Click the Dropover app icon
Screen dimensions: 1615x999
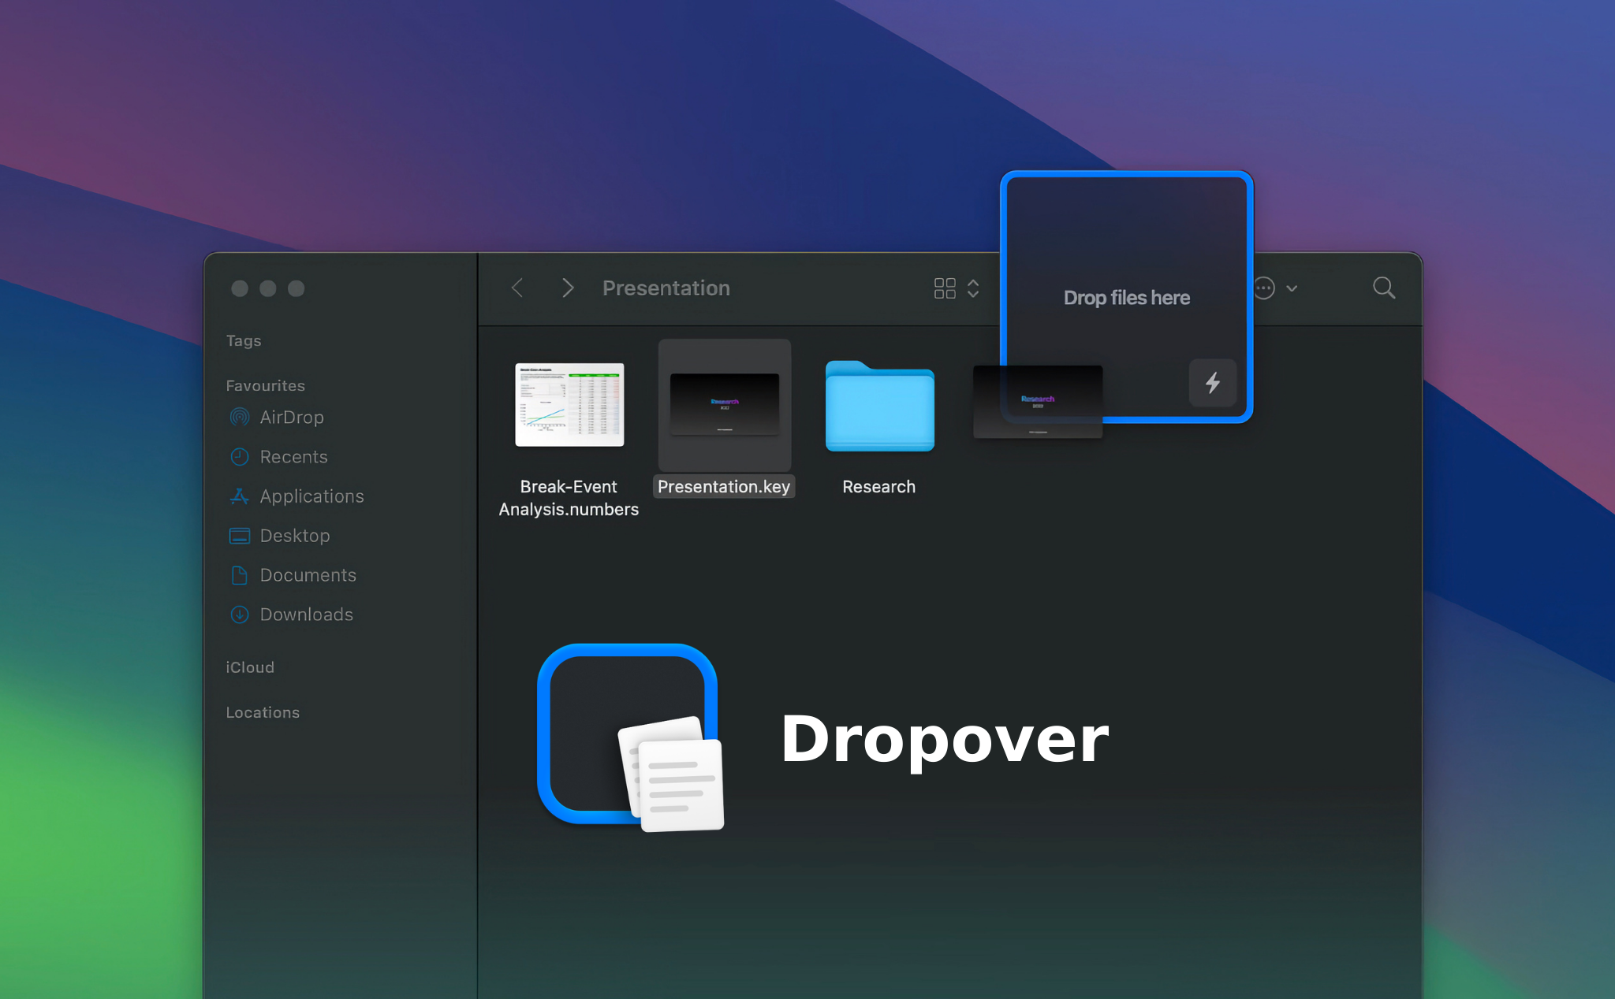628,735
